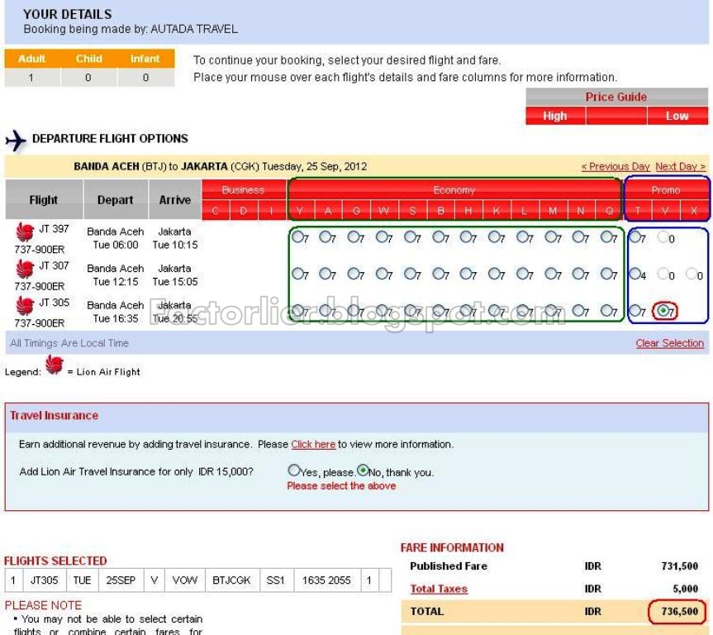Click the Published Fare amount 731,500
The height and width of the screenshot is (635, 713).
[x=679, y=566]
